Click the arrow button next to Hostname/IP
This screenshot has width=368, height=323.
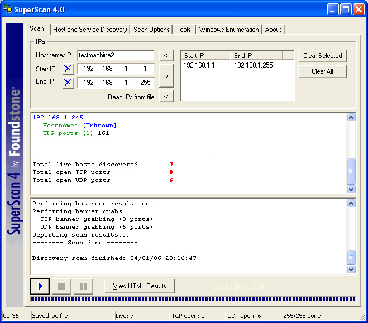pyautogui.click(x=166, y=55)
